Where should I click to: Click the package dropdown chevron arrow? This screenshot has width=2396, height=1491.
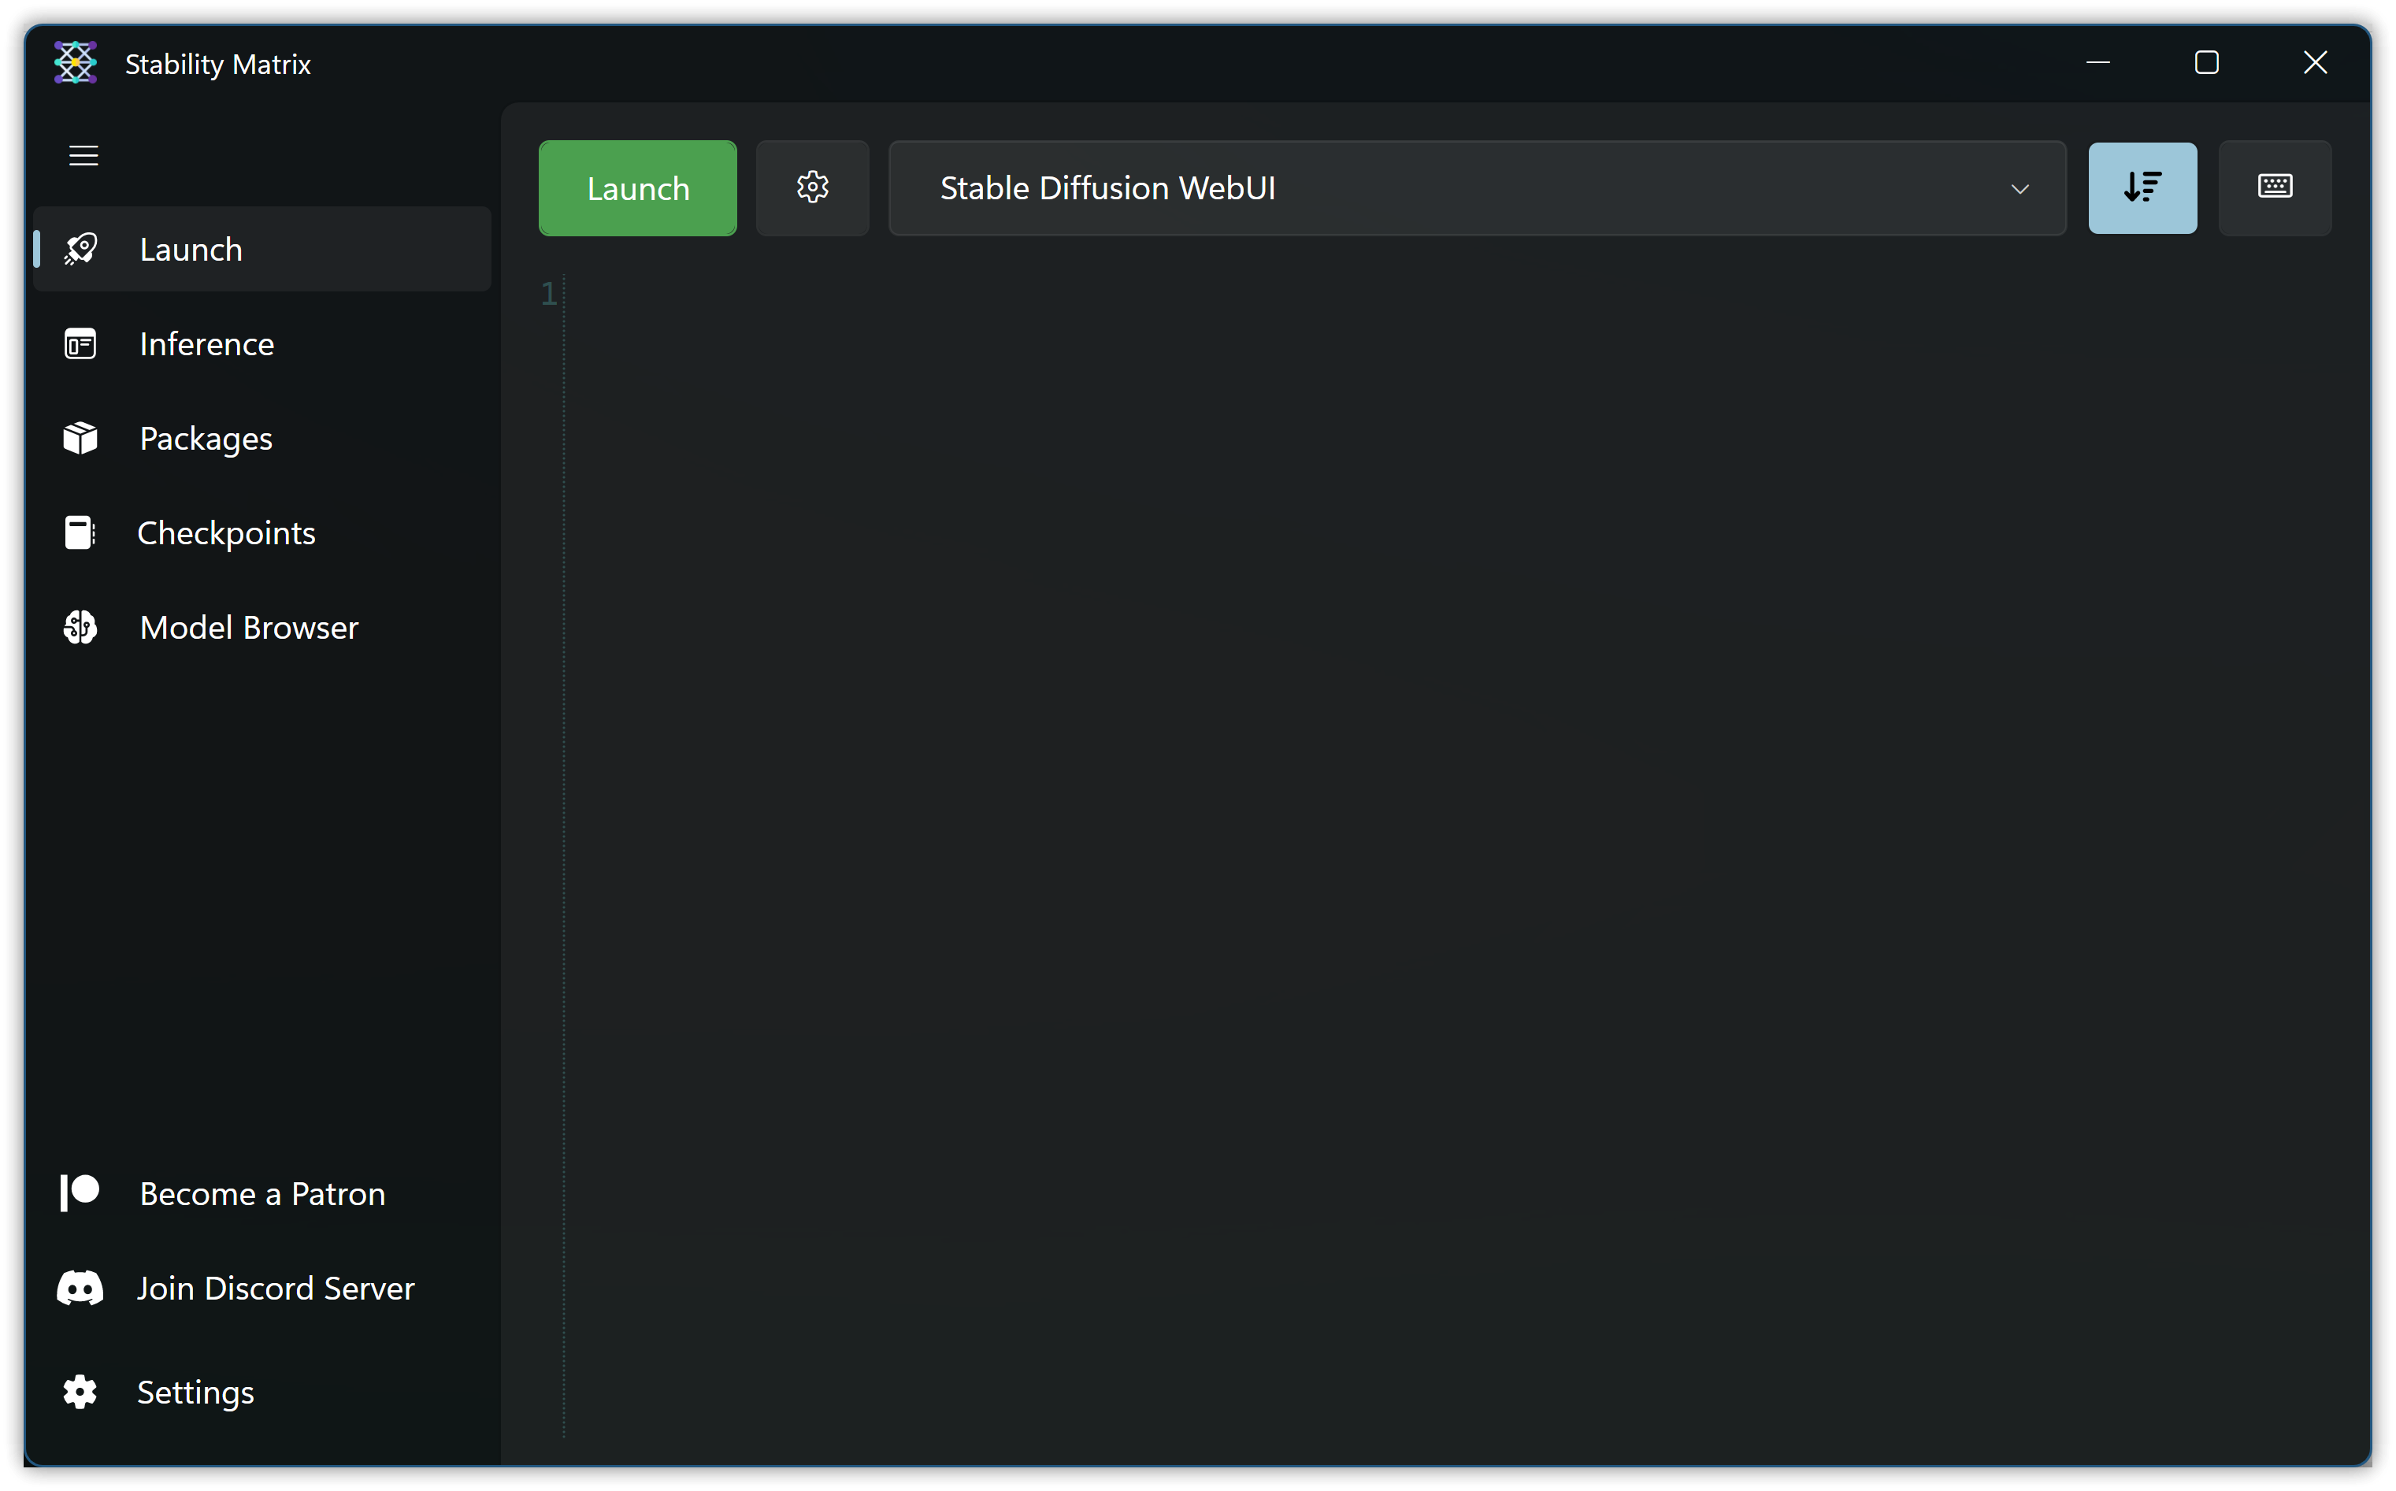point(2019,188)
